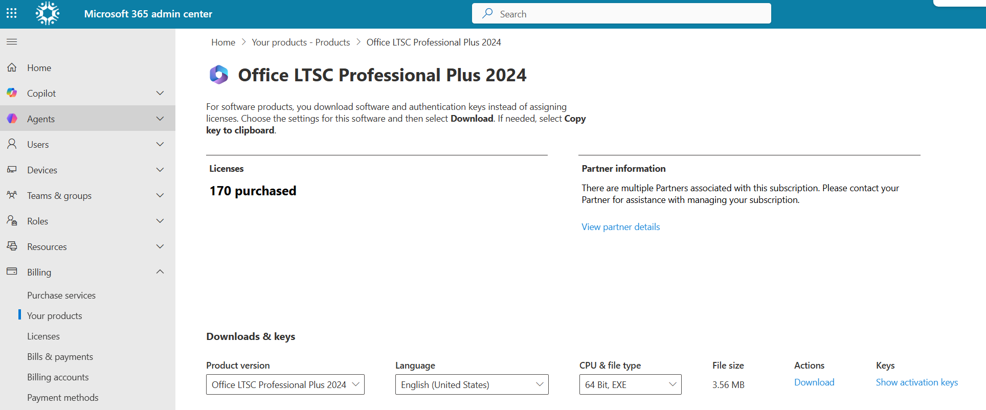Click Office LTSC Professional Plus 2024 breadcrumb

click(434, 42)
